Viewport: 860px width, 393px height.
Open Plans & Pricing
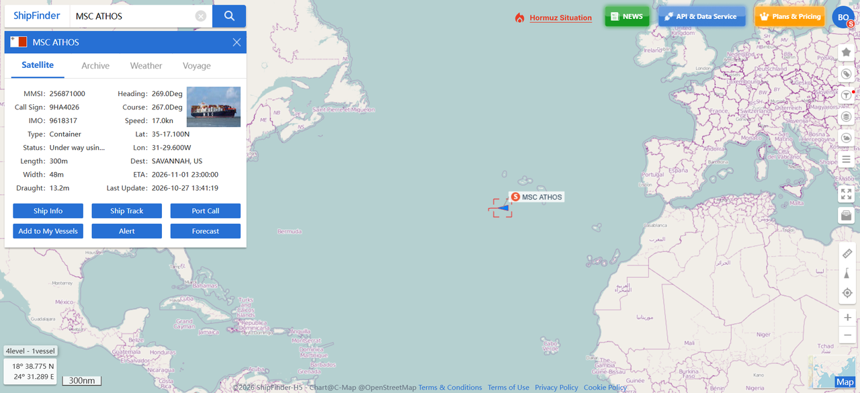click(x=789, y=17)
